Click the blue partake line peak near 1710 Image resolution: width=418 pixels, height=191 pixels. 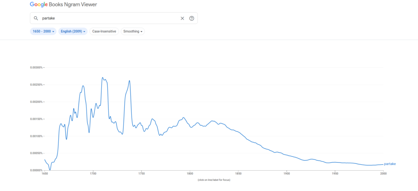pyautogui.click(x=102, y=78)
